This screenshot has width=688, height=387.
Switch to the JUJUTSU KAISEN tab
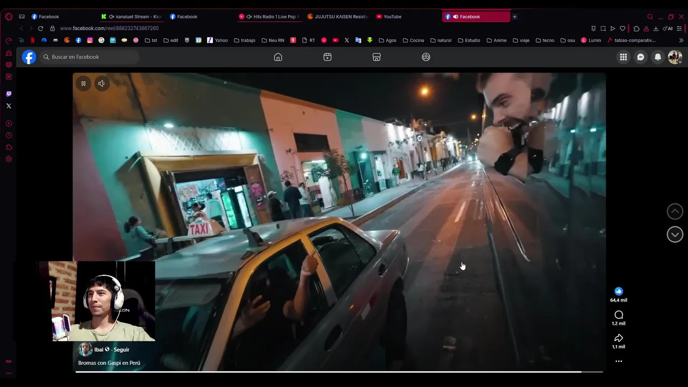[338, 17]
